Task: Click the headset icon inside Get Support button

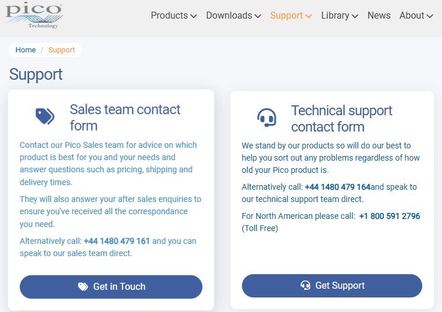Action: coord(305,285)
